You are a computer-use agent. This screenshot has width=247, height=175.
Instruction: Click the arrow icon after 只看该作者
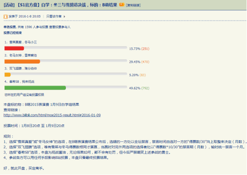point(64,17)
